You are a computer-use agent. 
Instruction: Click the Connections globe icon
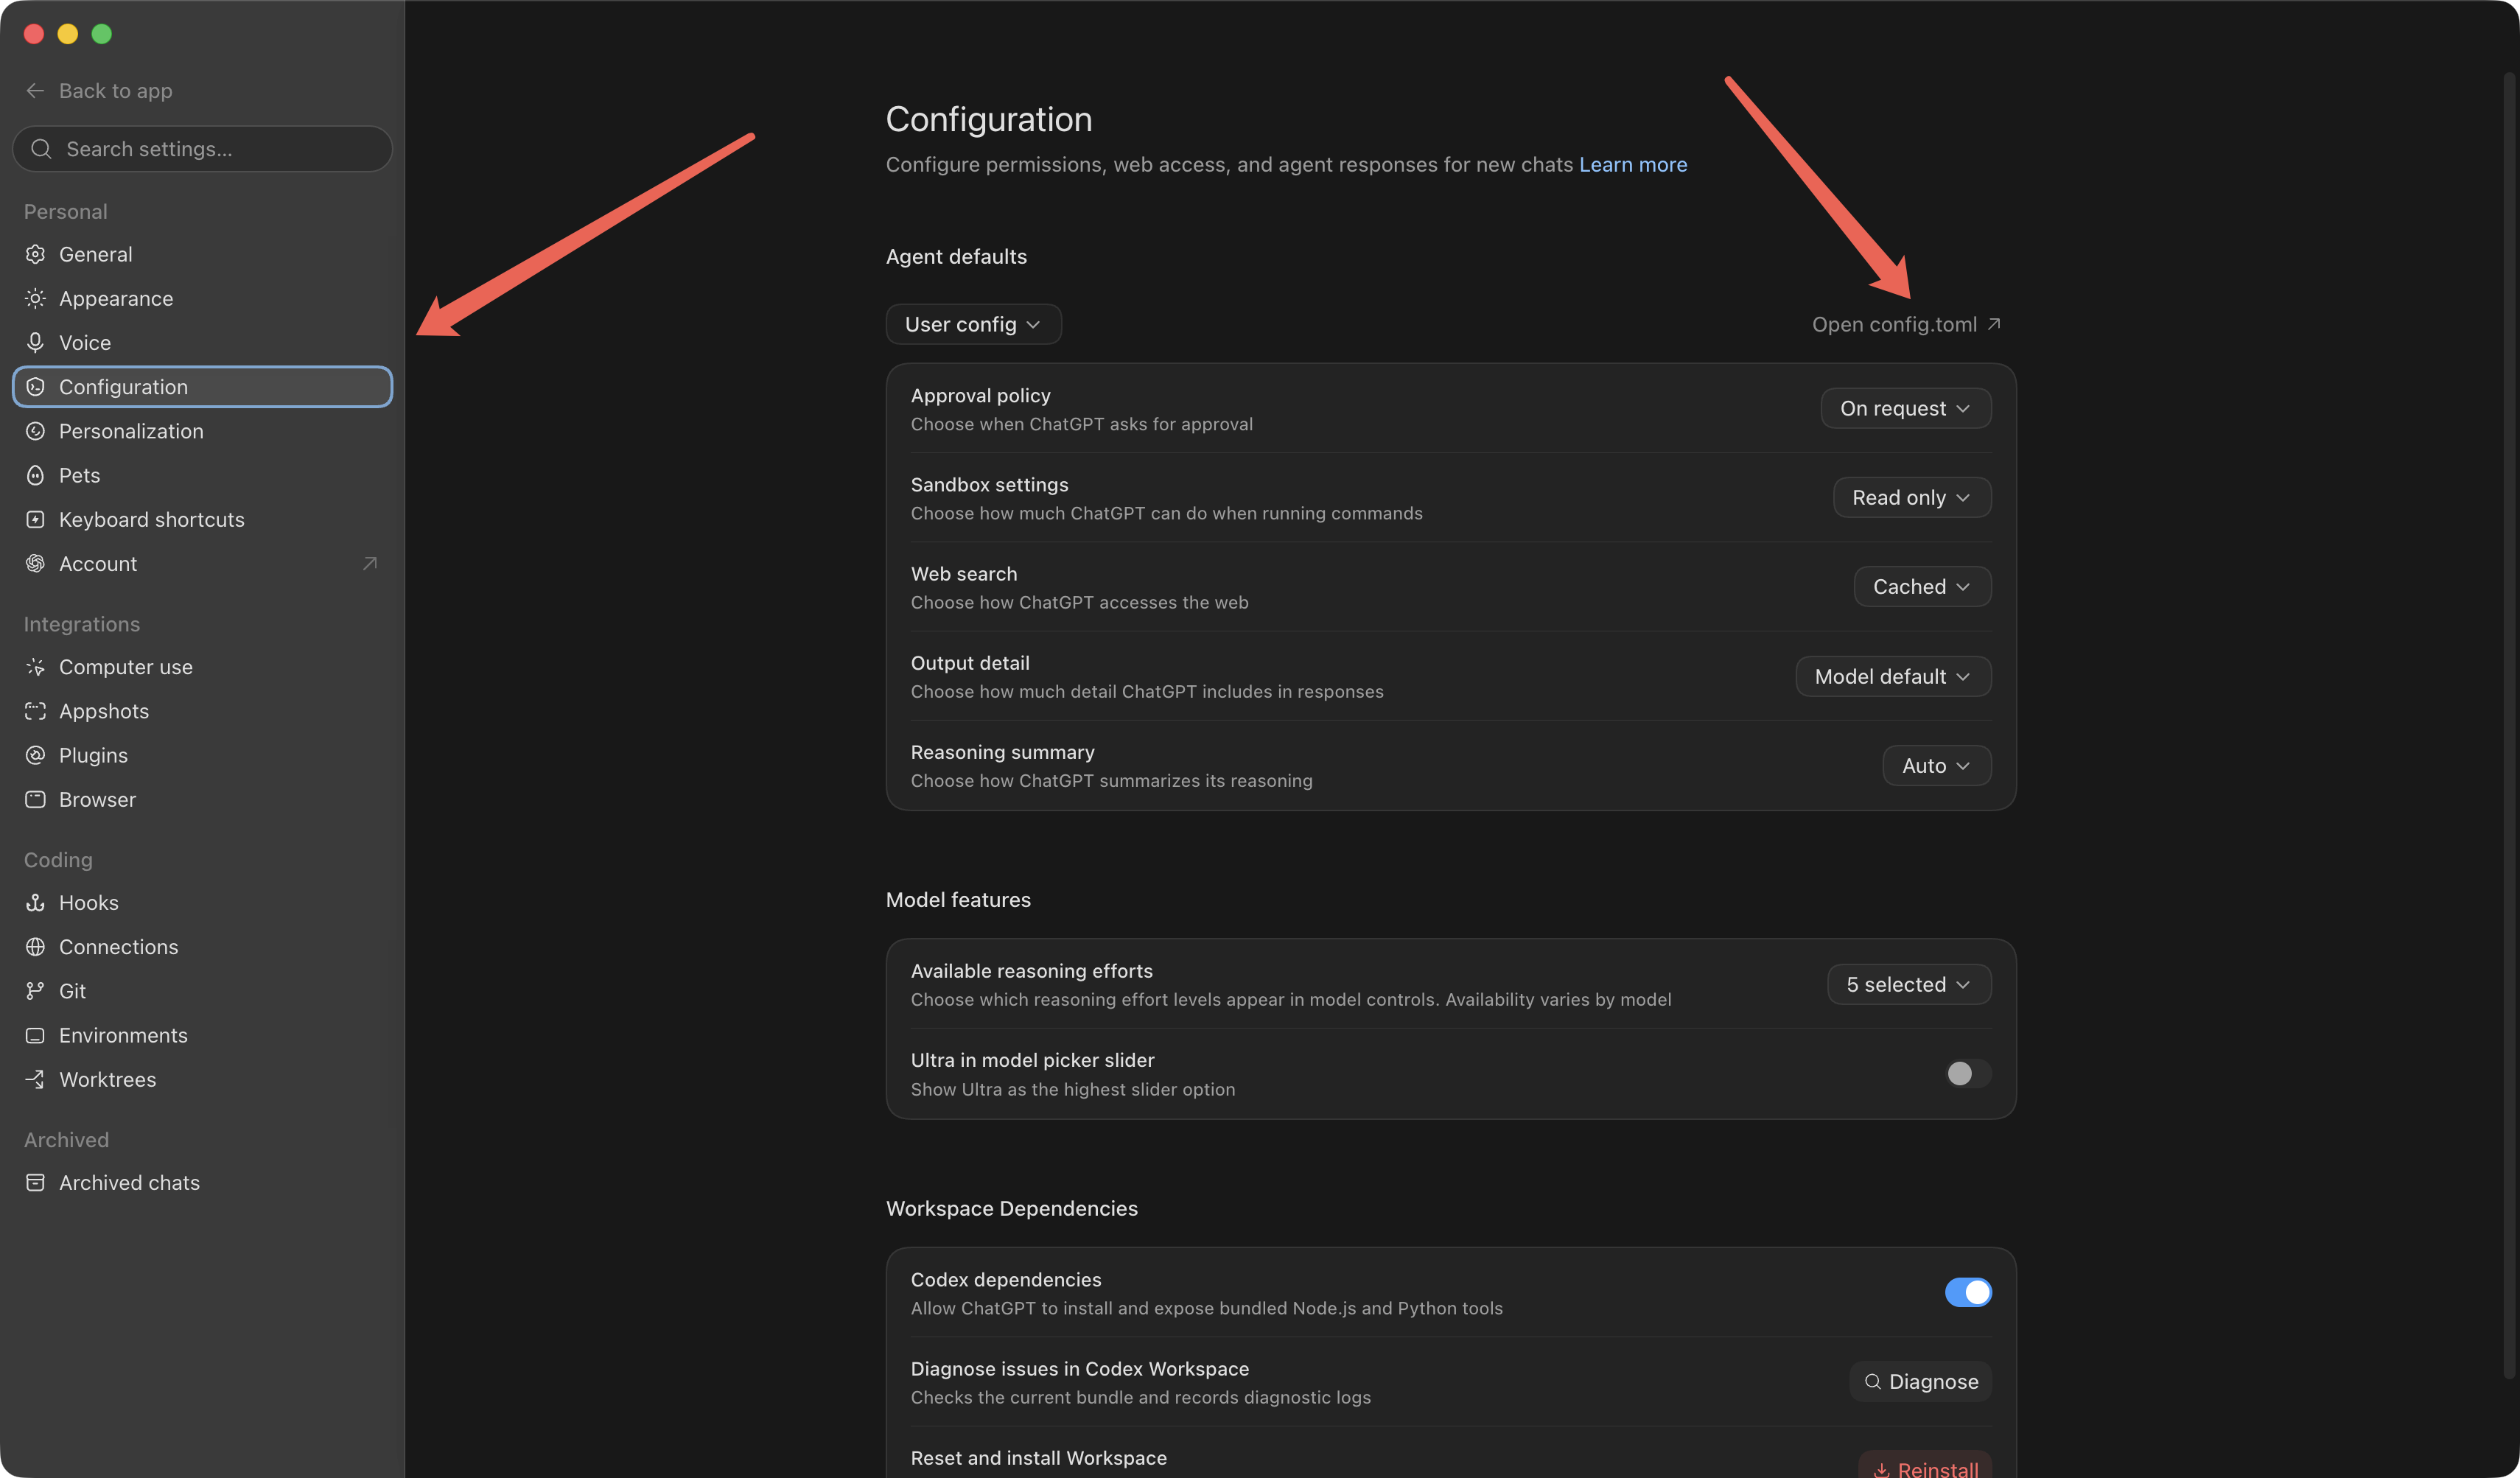35,946
